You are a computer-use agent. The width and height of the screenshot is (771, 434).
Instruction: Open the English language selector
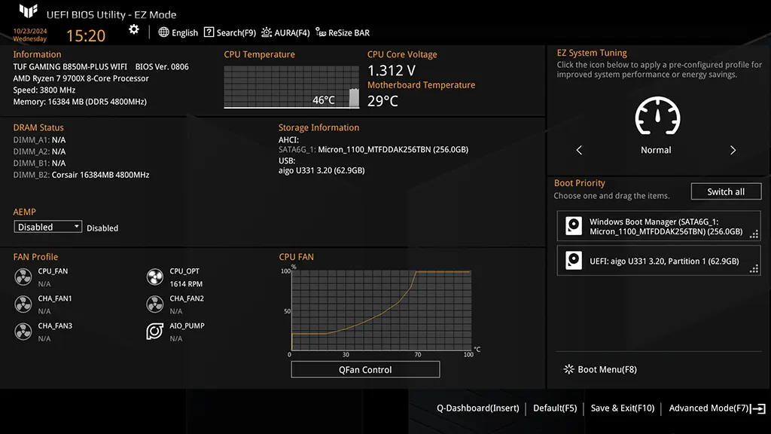point(178,33)
